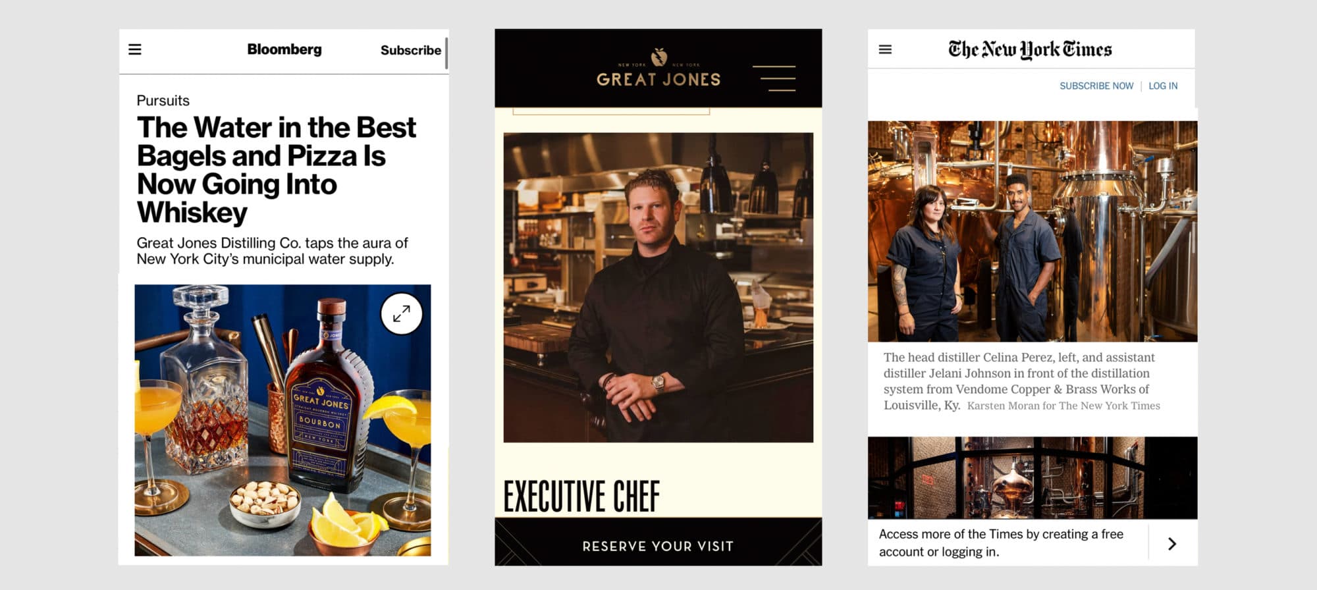
Task: Click the bagels and pizza whiskey headline
Action: (x=277, y=170)
